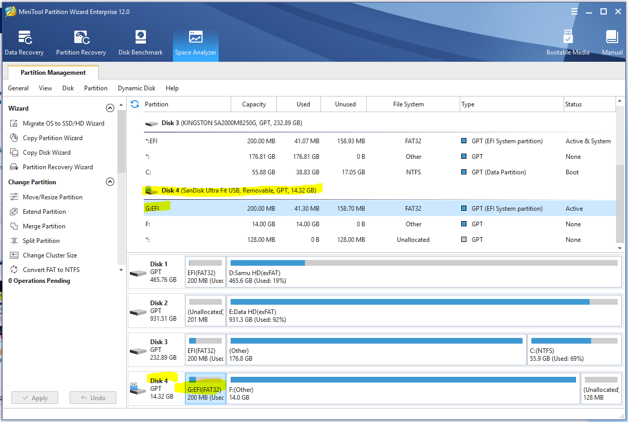Select the C: NTFS row in the partition list
The image size is (628, 422).
point(380,172)
